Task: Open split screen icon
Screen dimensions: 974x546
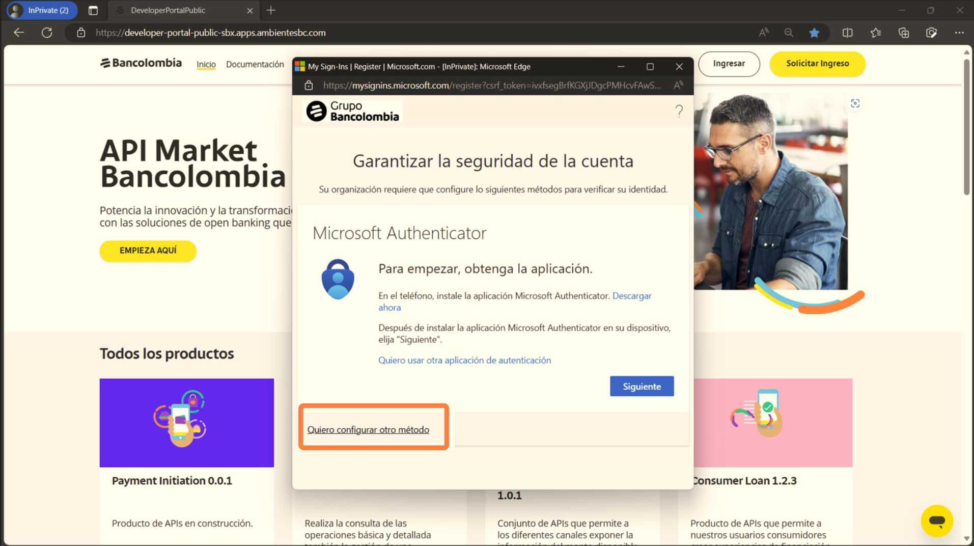Action: click(847, 33)
